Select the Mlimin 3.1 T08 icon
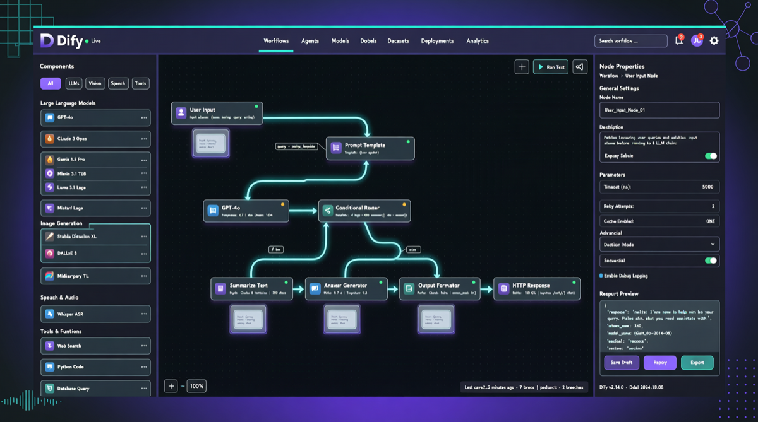 coord(49,173)
